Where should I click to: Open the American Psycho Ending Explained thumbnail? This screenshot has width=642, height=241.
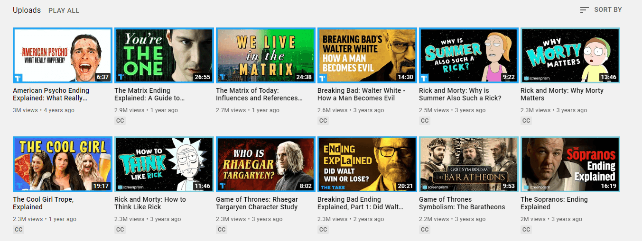point(63,55)
